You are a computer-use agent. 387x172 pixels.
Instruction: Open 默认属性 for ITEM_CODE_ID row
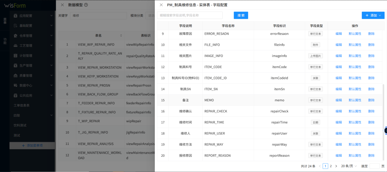(355, 78)
